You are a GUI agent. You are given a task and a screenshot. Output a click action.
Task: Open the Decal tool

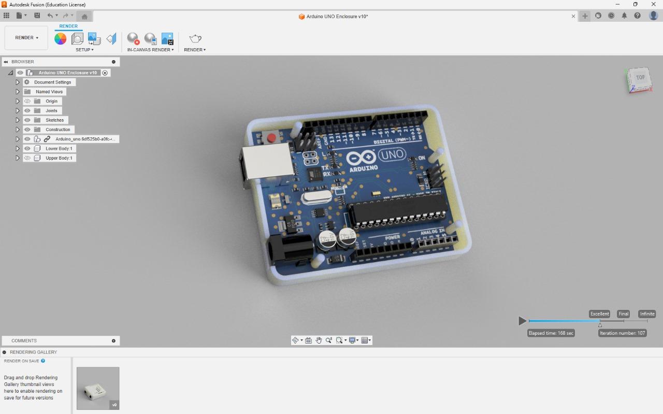[94, 38]
